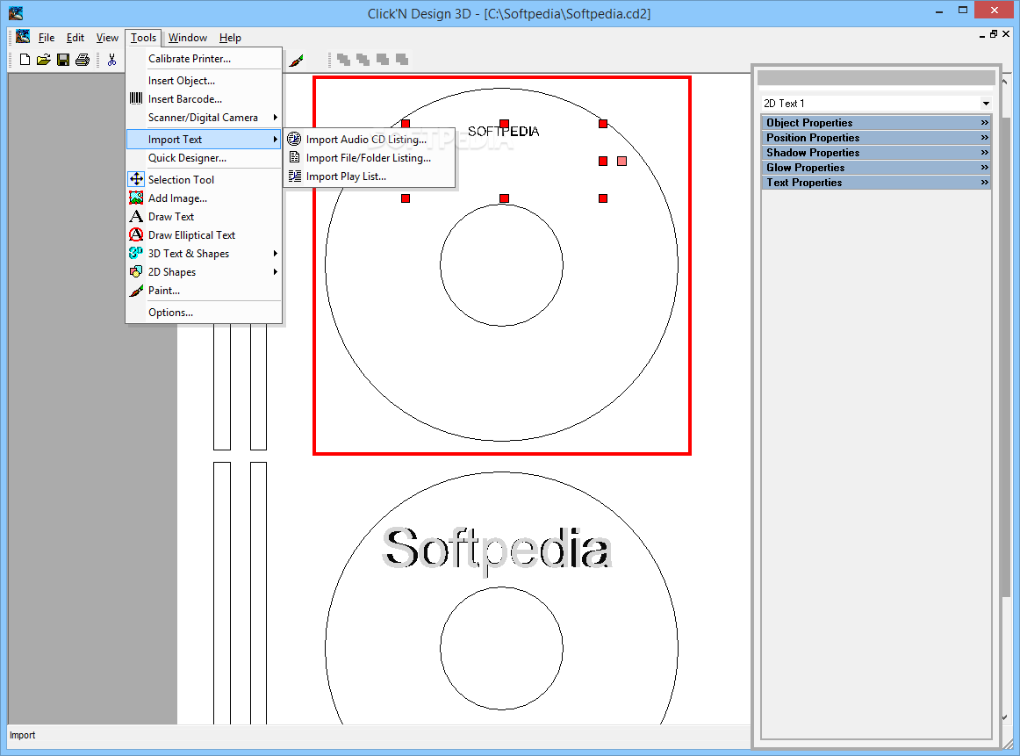Click the Print toolbar icon

coord(83,60)
